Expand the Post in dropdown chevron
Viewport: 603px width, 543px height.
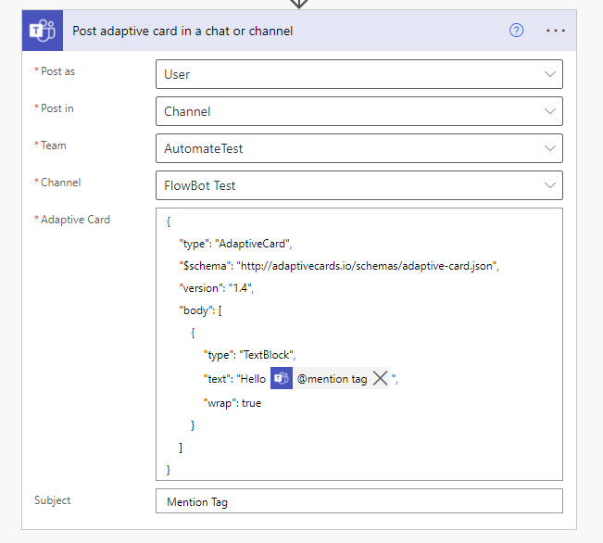tap(551, 111)
